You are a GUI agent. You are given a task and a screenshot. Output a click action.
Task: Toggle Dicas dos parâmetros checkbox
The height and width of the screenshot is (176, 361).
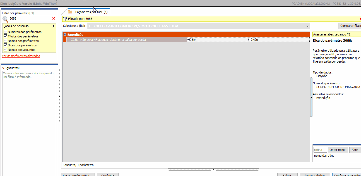click(x=5, y=45)
